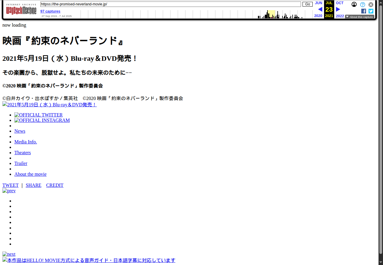
Task: Go to next capture with right arrow
Action: (338, 9)
